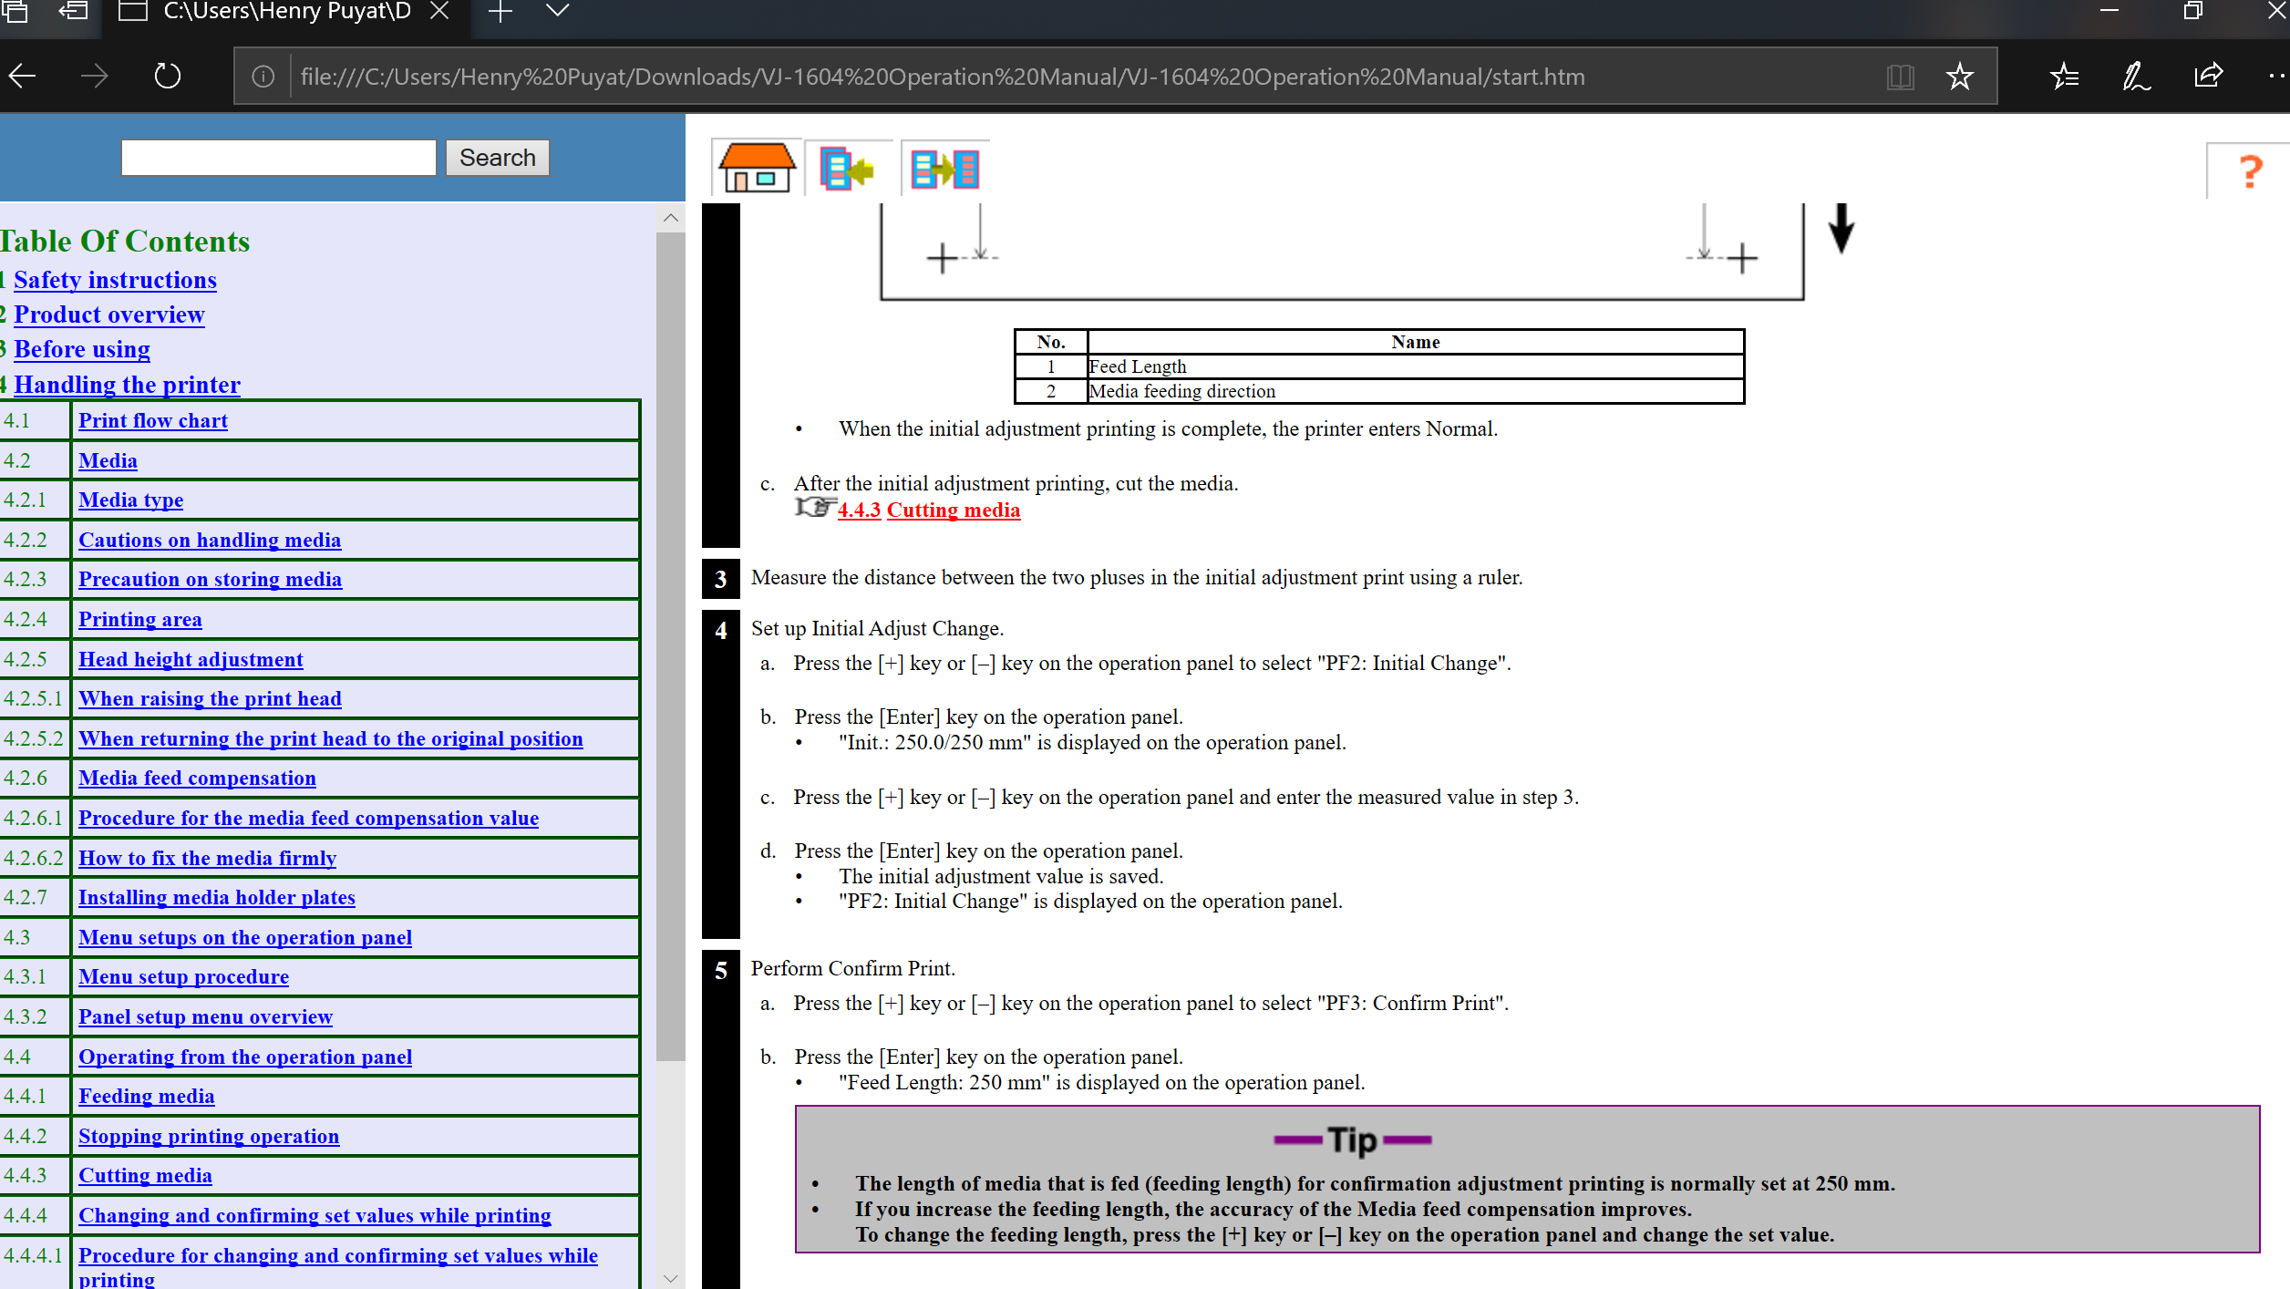Screen dimensions: 2290x1289
Task: Open Safety instructions chapter
Action: tap(115, 280)
